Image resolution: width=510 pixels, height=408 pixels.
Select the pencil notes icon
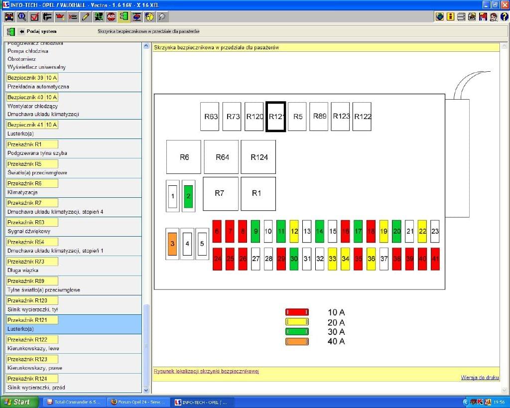[86, 16]
